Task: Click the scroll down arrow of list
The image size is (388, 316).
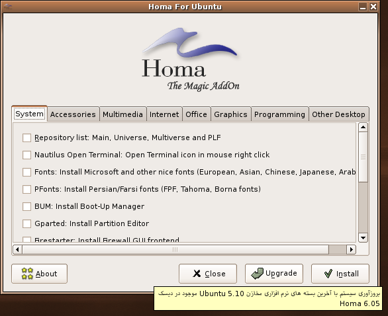Action: (x=363, y=238)
